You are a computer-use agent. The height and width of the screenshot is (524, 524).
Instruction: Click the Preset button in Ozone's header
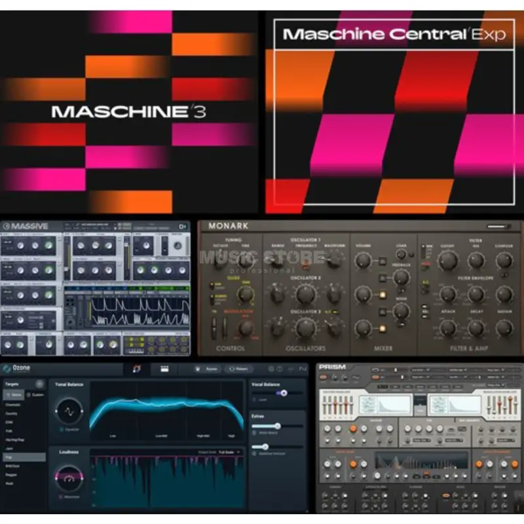pos(239,367)
